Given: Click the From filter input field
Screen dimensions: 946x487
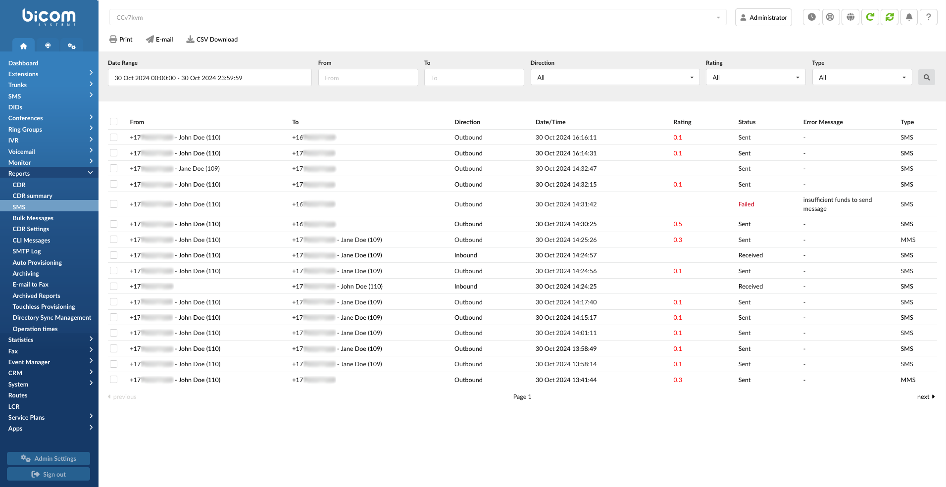Looking at the screenshot, I should point(368,78).
